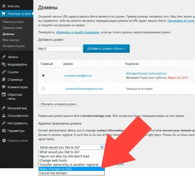Click the shopping cart Платные услуги icon
Image resolution: width=195 pixels, height=176 pixels.
click(4, 14)
